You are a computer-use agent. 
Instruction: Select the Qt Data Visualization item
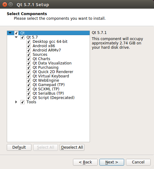point(52,63)
